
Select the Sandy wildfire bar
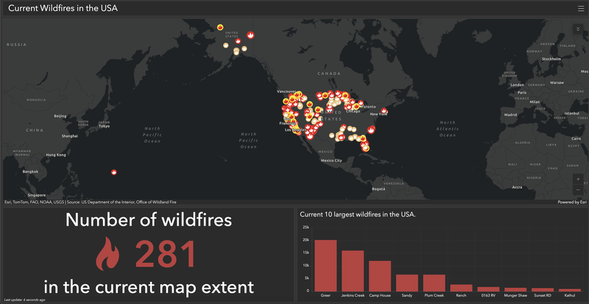(x=407, y=283)
